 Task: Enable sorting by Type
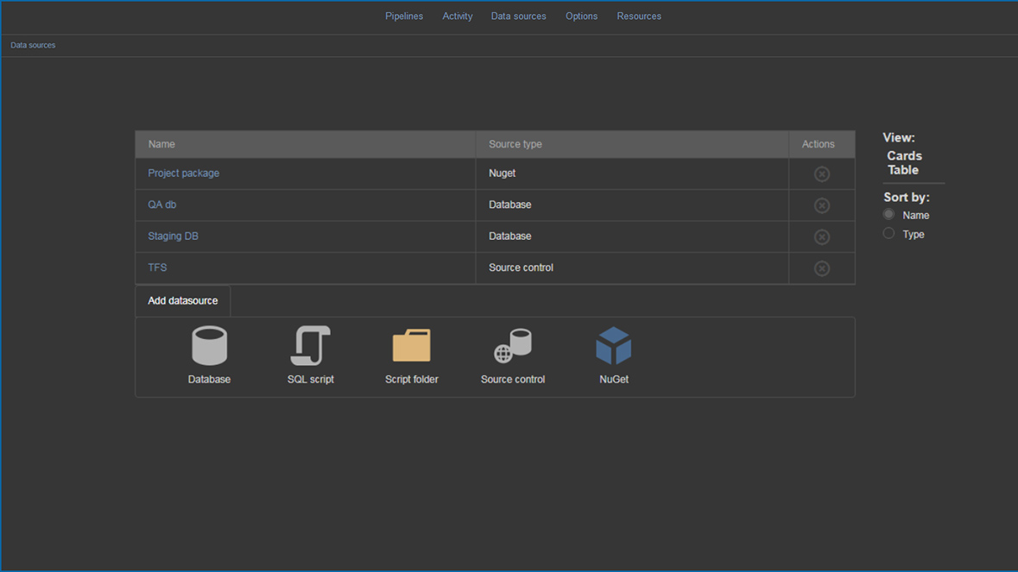pyautogui.click(x=888, y=233)
